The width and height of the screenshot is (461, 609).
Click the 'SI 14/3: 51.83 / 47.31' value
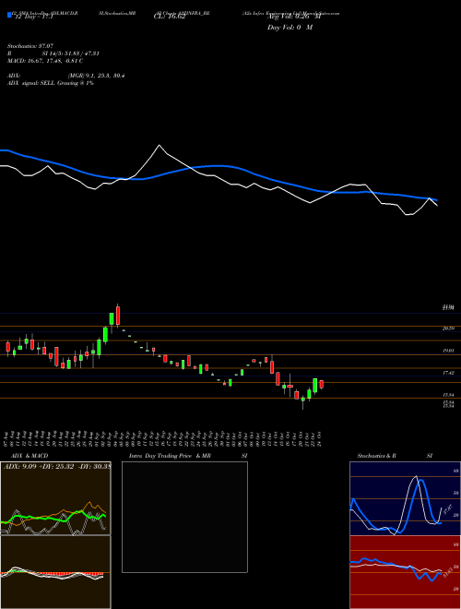71,54
